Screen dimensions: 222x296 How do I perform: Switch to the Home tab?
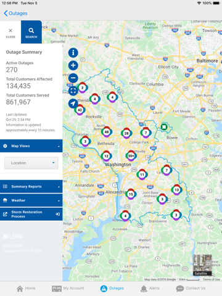[x=26, y=289]
